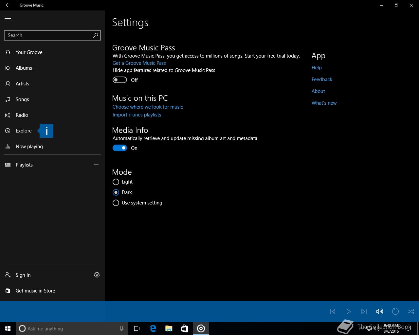Open the Windows Start menu

point(8,328)
